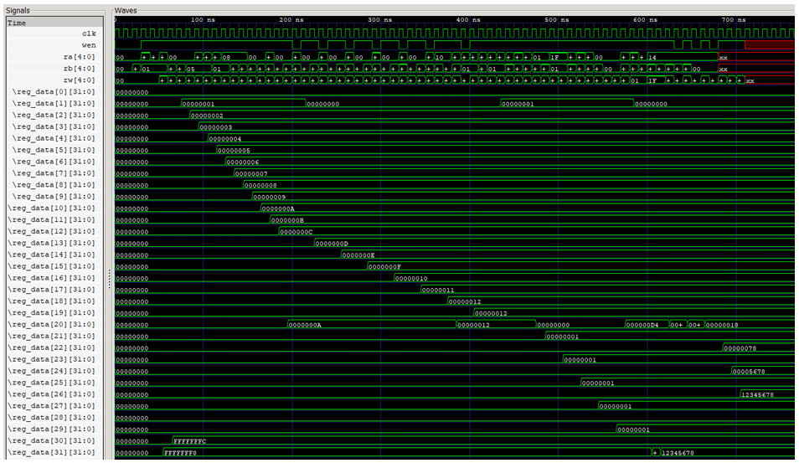Click the 12345678 value in reg_data[26] waveform
799x463 pixels.
[757, 394]
